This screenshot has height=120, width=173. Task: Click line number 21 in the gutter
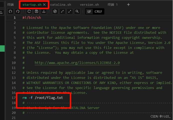point(14,118)
